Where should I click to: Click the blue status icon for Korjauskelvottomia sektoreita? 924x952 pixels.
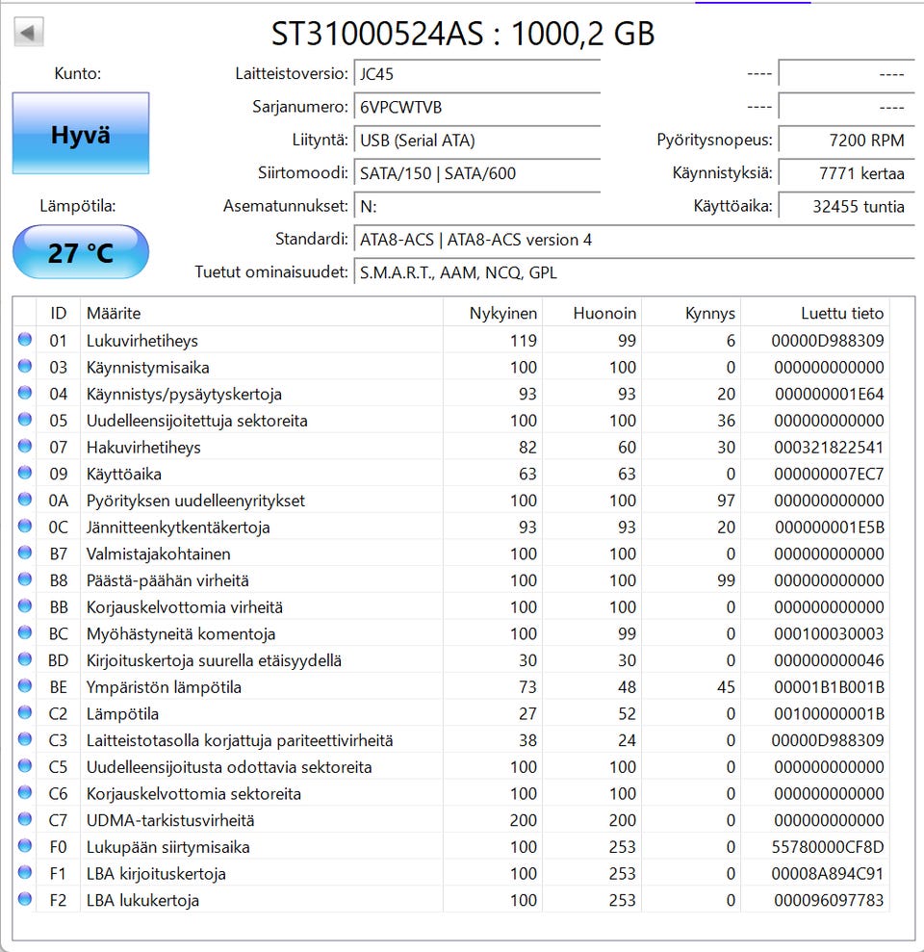[x=25, y=792]
